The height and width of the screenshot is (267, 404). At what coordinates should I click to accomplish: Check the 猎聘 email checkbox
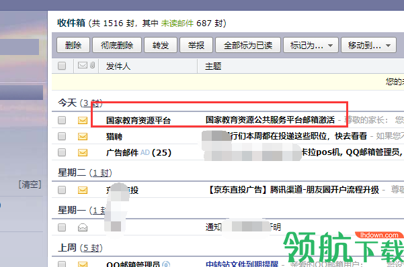[62, 136]
